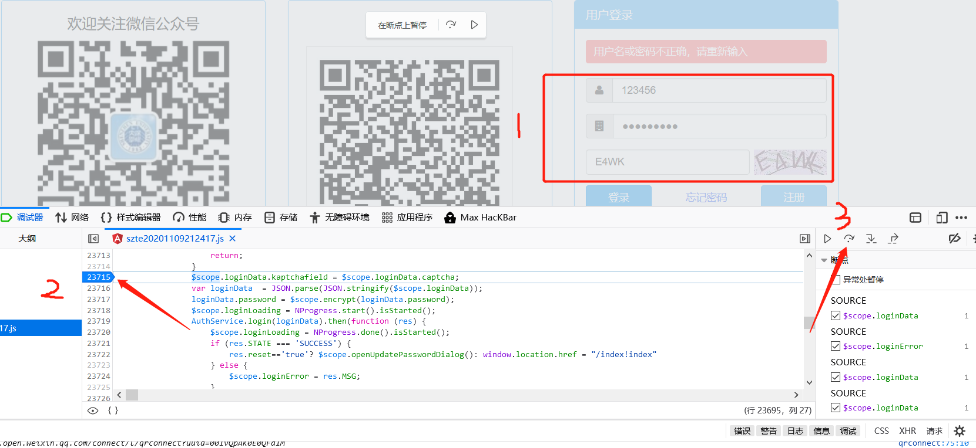Open devtools more options ellipsis
976x448 pixels.
[961, 218]
